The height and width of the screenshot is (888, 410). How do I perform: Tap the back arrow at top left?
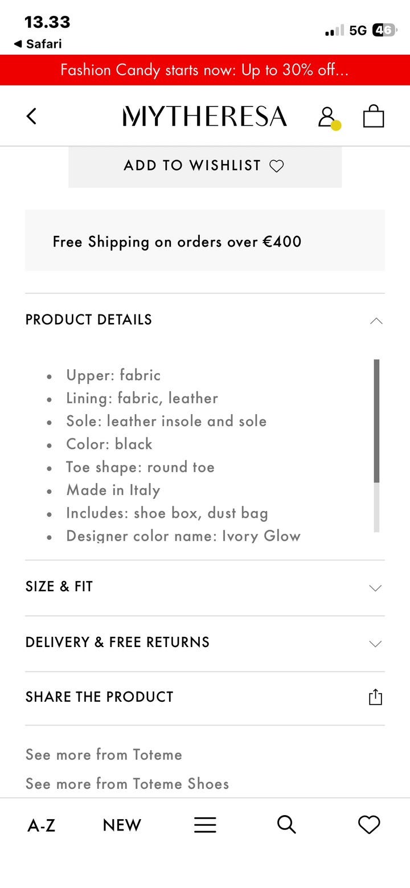[31, 116]
